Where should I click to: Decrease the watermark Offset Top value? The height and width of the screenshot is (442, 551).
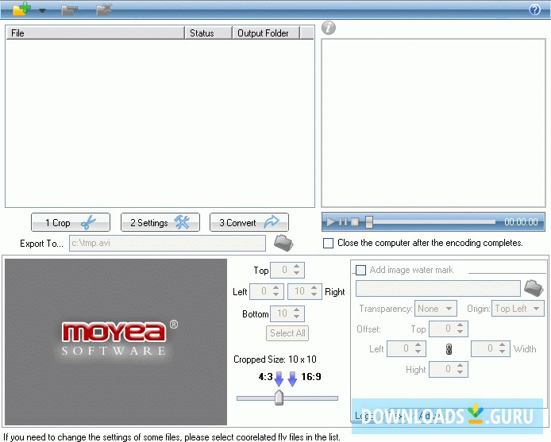tap(460, 332)
